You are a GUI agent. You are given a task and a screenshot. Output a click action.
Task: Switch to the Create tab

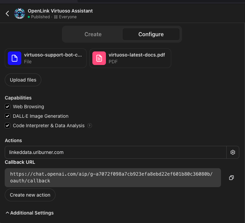coord(93,34)
